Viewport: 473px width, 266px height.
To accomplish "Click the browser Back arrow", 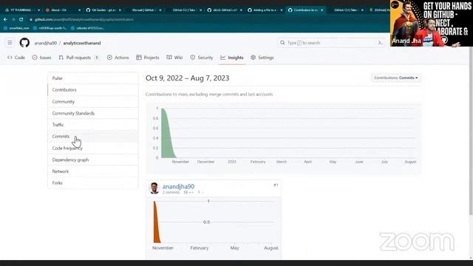I will pos(5,19).
